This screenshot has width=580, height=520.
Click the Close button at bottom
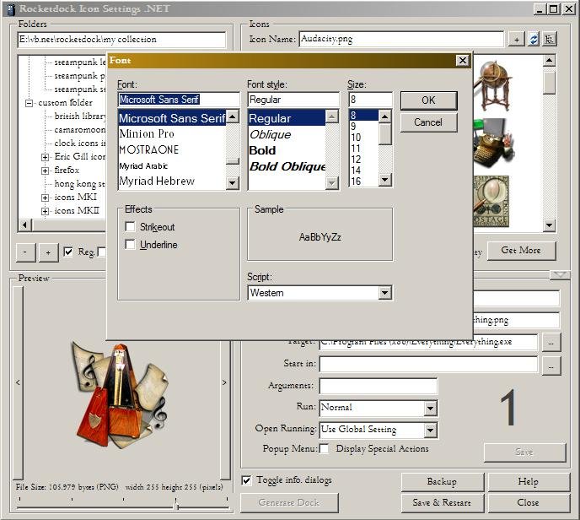pos(529,503)
